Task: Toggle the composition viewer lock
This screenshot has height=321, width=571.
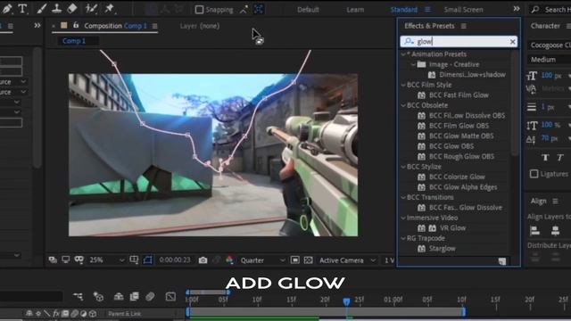Action: (x=76, y=25)
